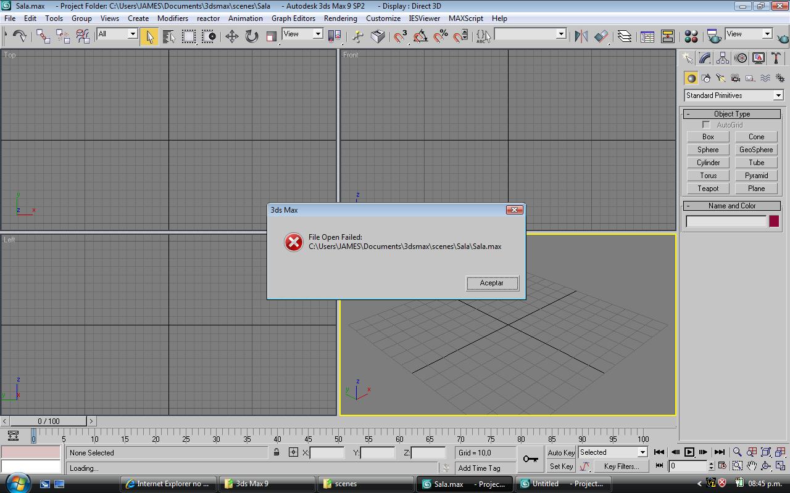Image resolution: width=790 pixels, height=493 pixels.
Task: Click the Rectangular Selection Region tool
Action: tap(189, 36)
